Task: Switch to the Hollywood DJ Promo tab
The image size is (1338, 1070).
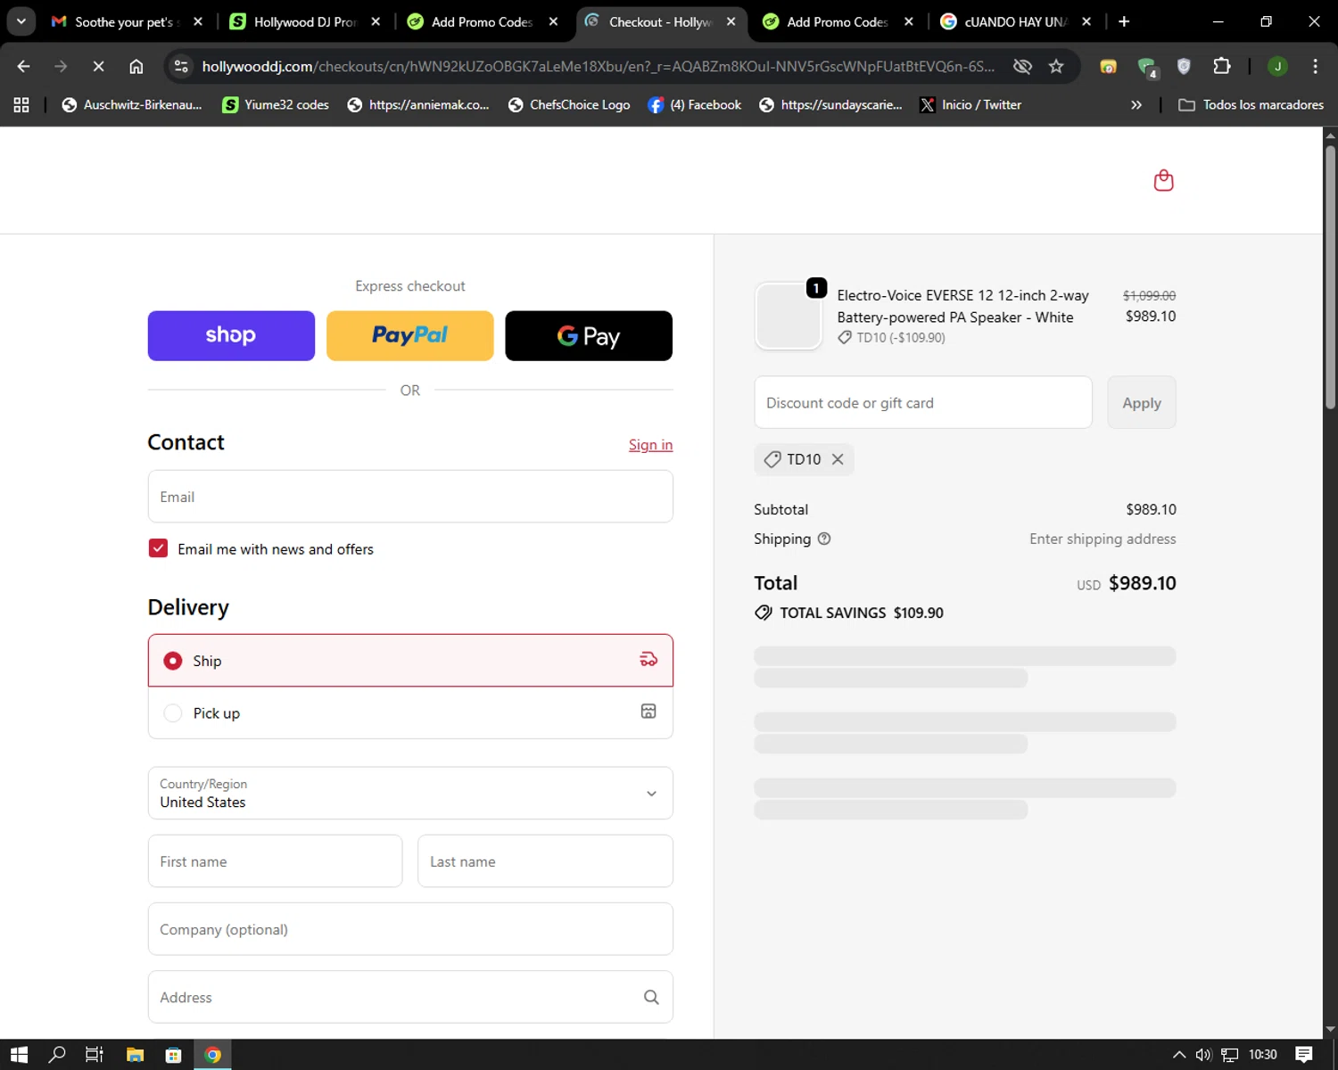Action: [x=304, y=21]
